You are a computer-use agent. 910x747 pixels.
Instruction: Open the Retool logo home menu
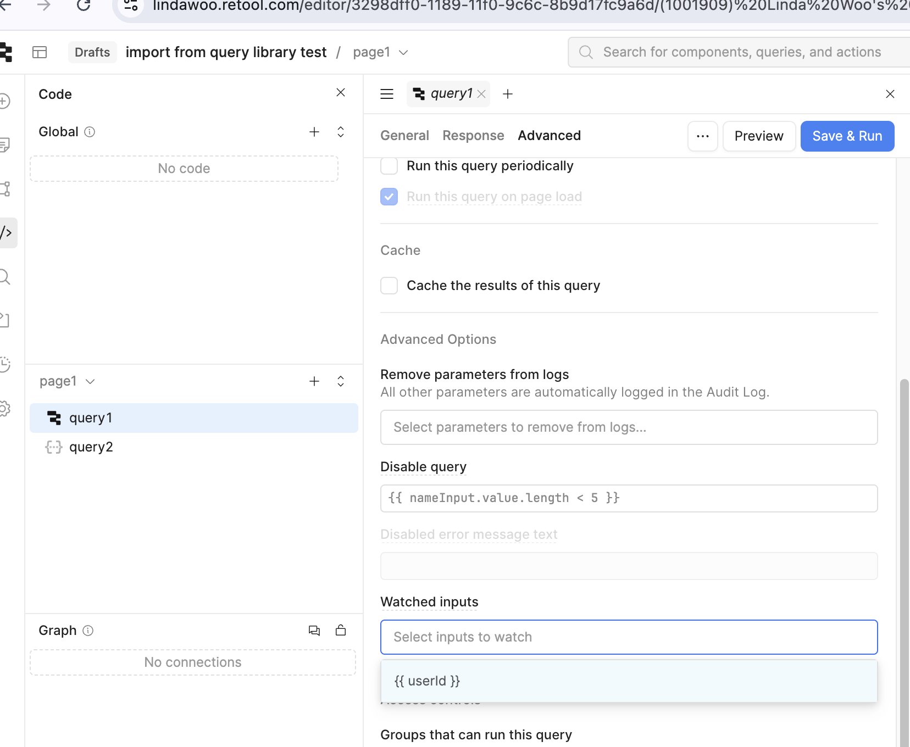coord(5,52)
